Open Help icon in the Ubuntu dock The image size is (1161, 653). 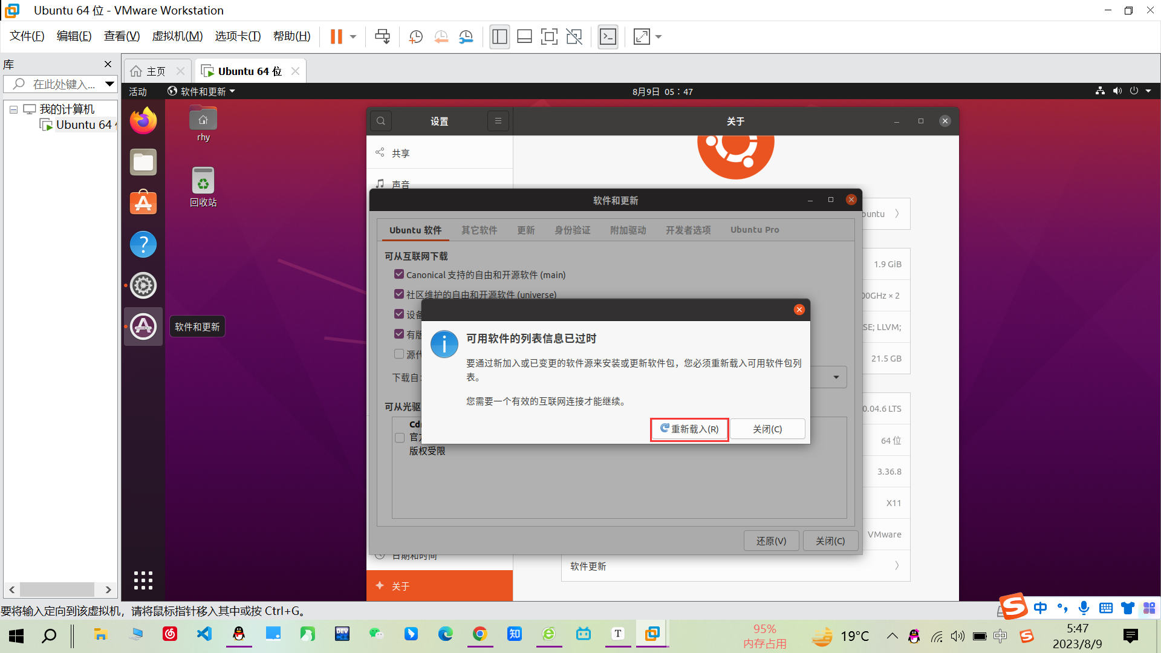(x=143, y=244)
